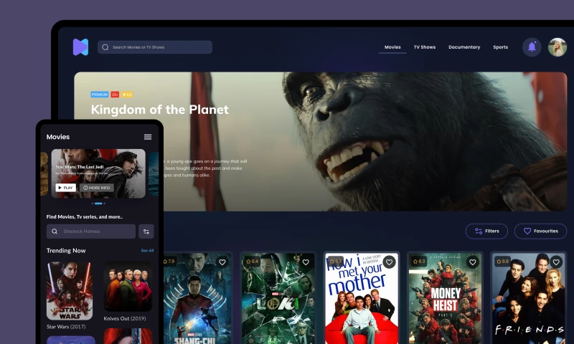
Task: Open the Documentary tab
Action: coord(464,47)
